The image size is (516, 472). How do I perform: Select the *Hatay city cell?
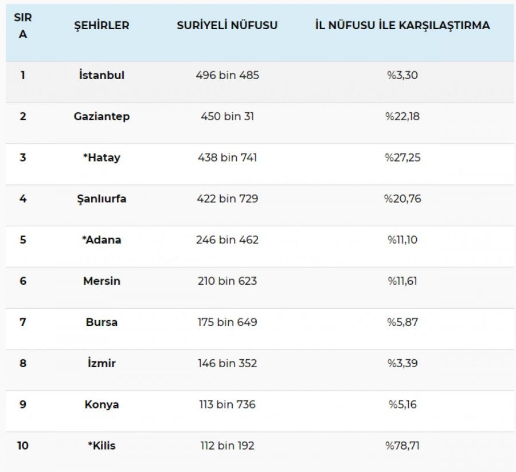point(101,158)
